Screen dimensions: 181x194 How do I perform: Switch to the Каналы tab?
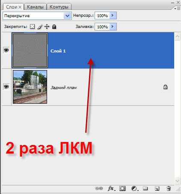35,7
